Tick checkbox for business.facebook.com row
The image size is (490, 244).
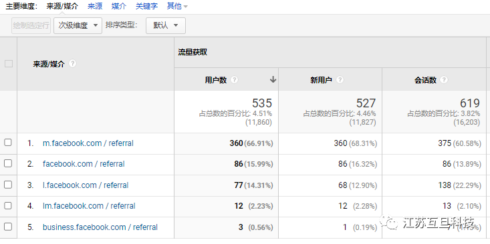tap(8, 227)
